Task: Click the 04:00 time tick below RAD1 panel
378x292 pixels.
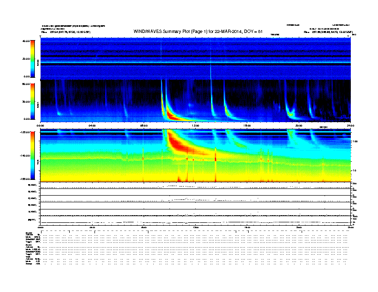Action: click(92, 125)
